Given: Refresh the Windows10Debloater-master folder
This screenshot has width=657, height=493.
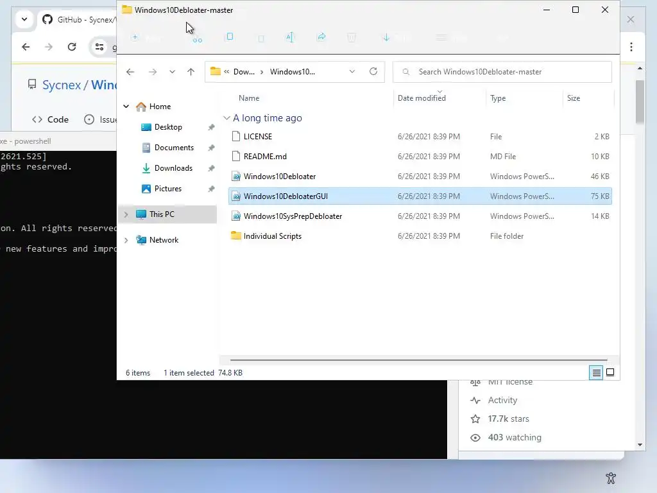Looking at the screenshot, I should (x=373, y=71).
